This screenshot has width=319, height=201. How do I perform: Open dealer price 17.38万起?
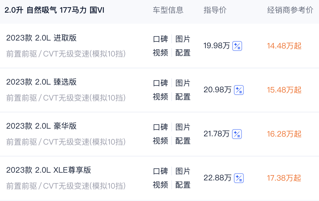click(284, 178)
